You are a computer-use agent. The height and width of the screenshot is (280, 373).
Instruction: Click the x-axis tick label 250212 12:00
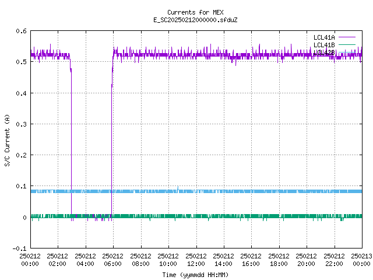[x=196, y=260]
